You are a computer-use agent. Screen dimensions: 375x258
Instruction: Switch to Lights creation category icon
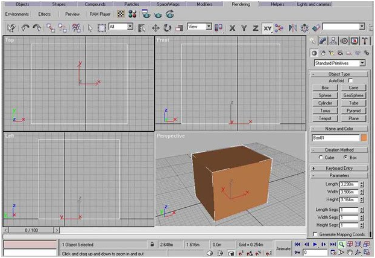point(331,53)
